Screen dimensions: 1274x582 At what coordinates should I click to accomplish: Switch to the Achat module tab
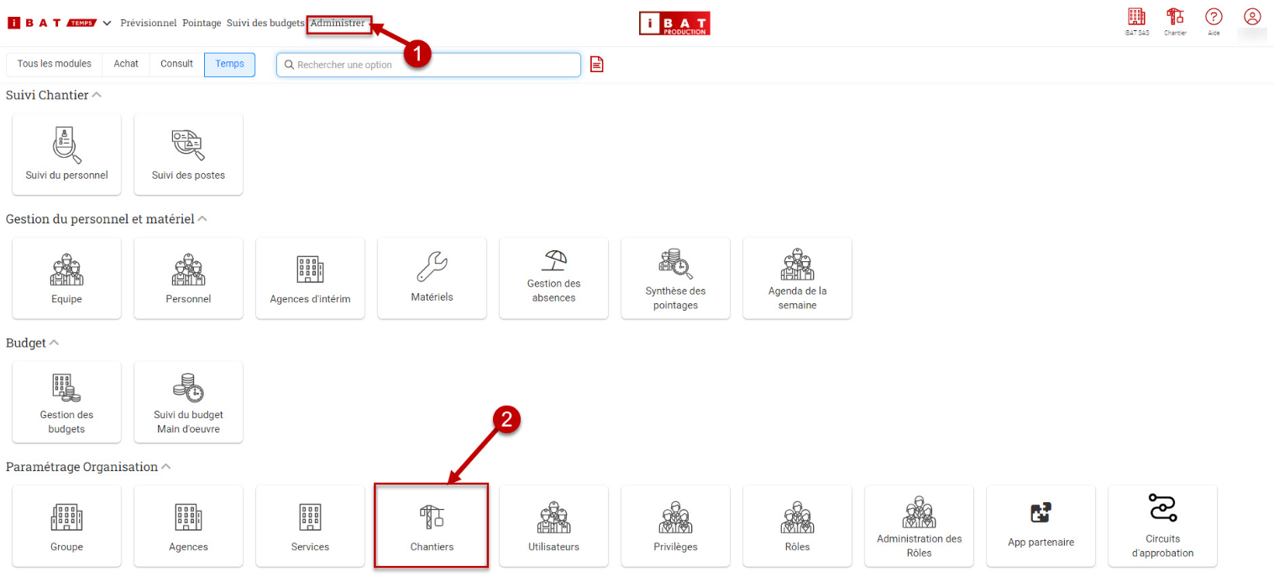pyautogui.click(x=126, y=65)
